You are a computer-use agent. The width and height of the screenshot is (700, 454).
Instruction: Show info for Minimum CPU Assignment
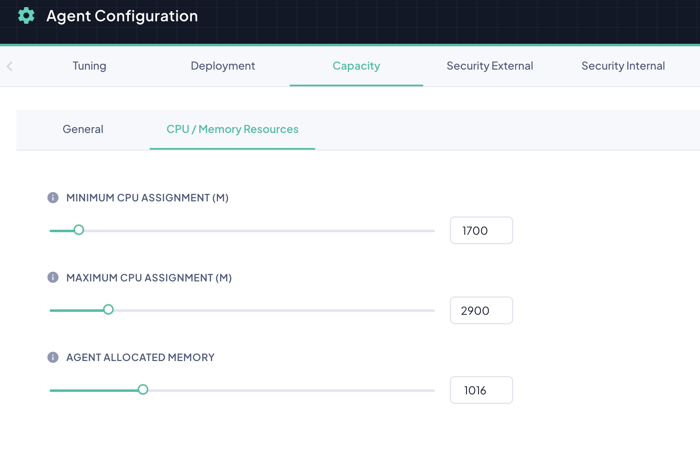pyautogui.click(x=53, y=198)
